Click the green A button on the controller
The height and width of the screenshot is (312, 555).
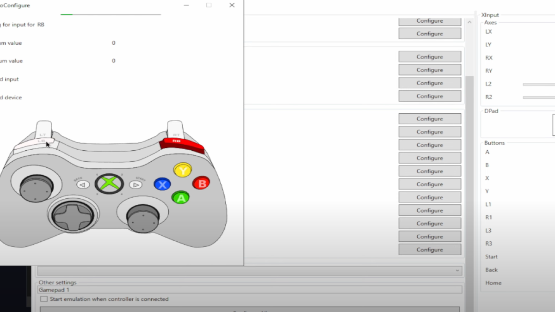[x=180, y=198]
